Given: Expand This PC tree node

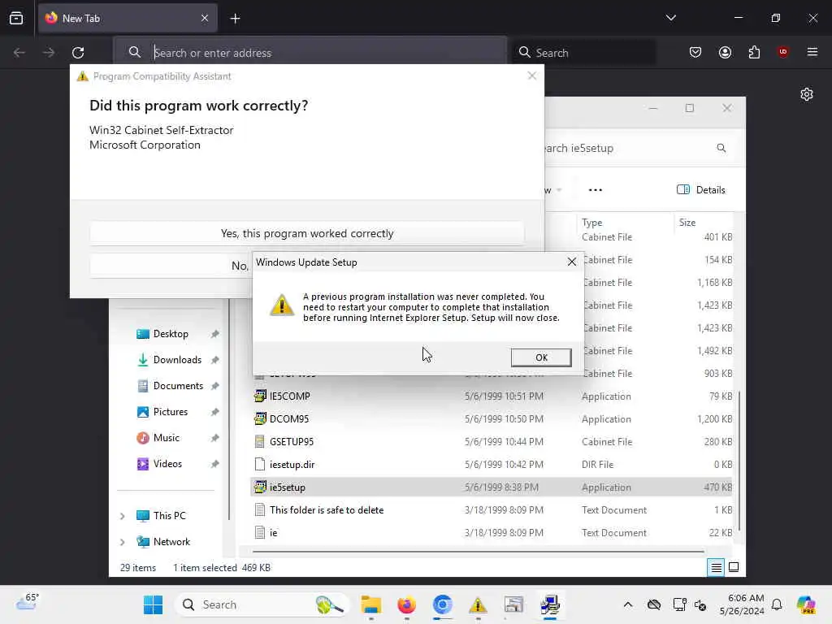Looking at the screenshot, I should coord(122,516).
